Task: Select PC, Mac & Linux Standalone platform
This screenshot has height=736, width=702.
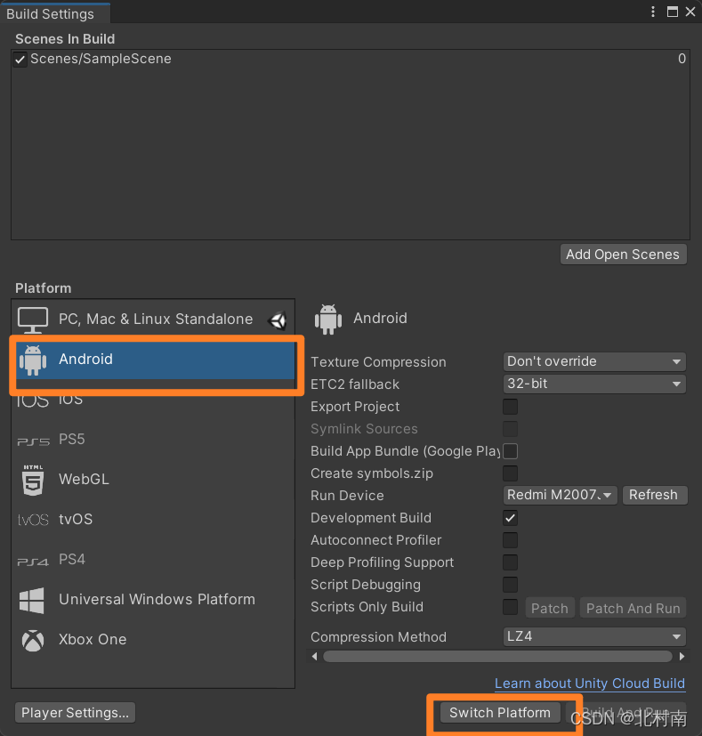Action: pos(153,319)
